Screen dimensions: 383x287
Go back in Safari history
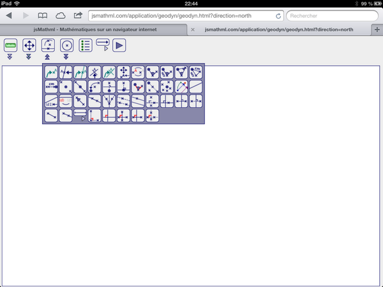click(9, 15)
